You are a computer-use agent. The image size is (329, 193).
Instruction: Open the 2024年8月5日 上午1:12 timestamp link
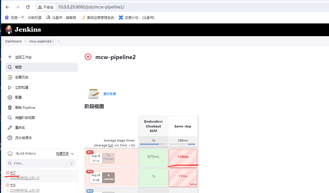coord(25,178)
